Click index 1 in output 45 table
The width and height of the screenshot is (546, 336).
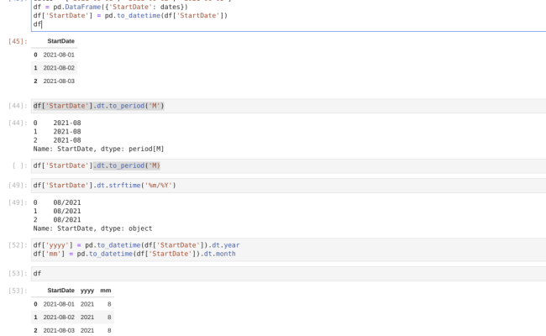pyautogui.click(x=35, y=68)
